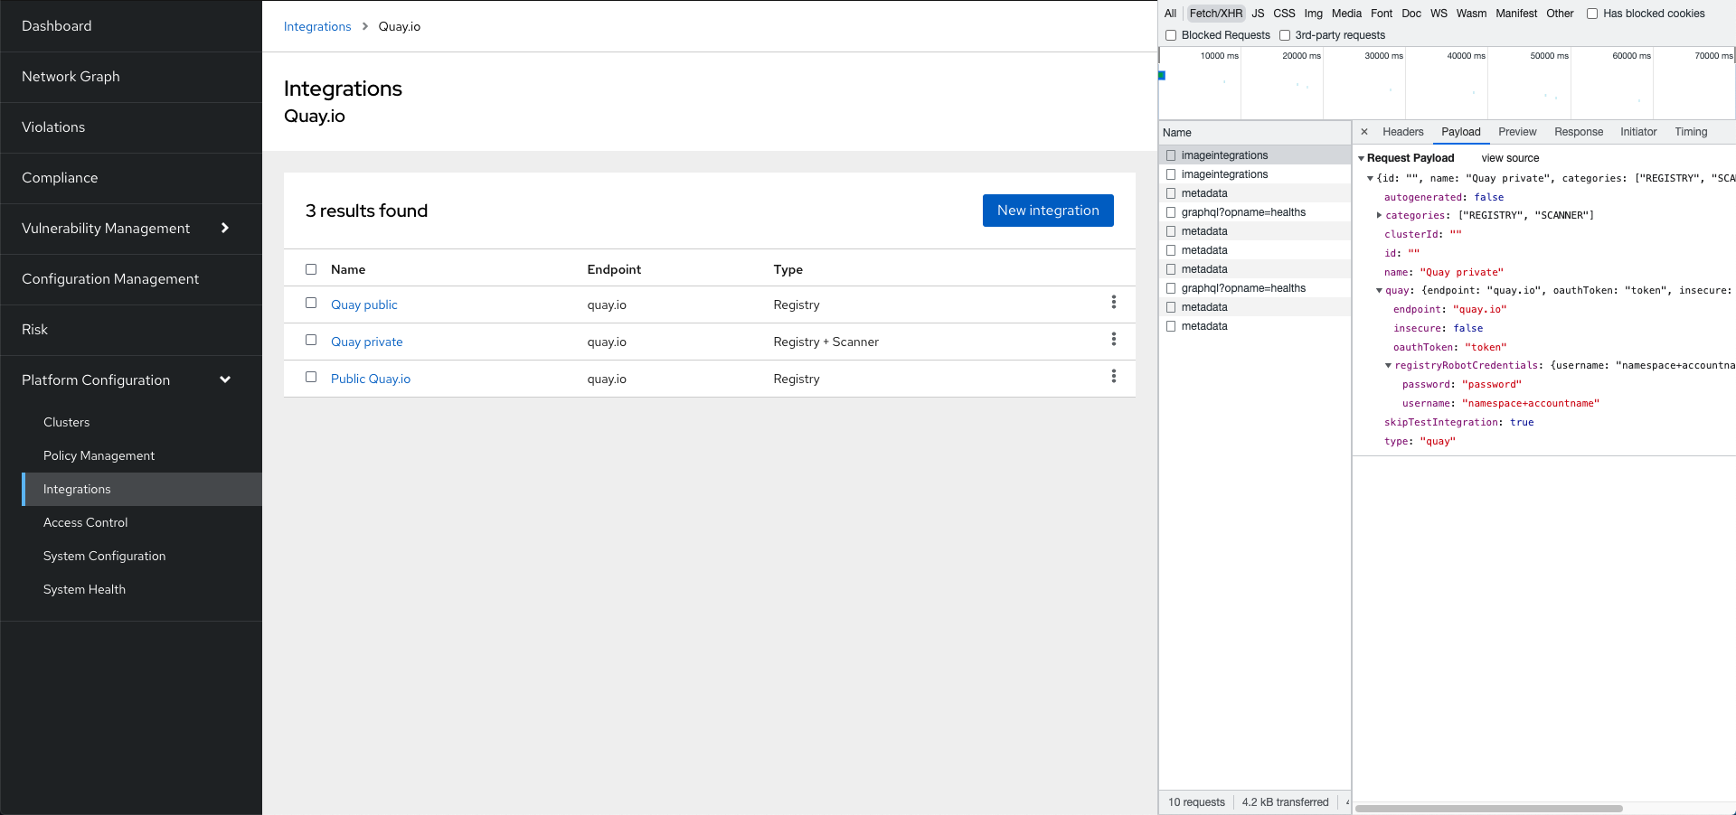Filter network requests by Font

[1382, 14]
